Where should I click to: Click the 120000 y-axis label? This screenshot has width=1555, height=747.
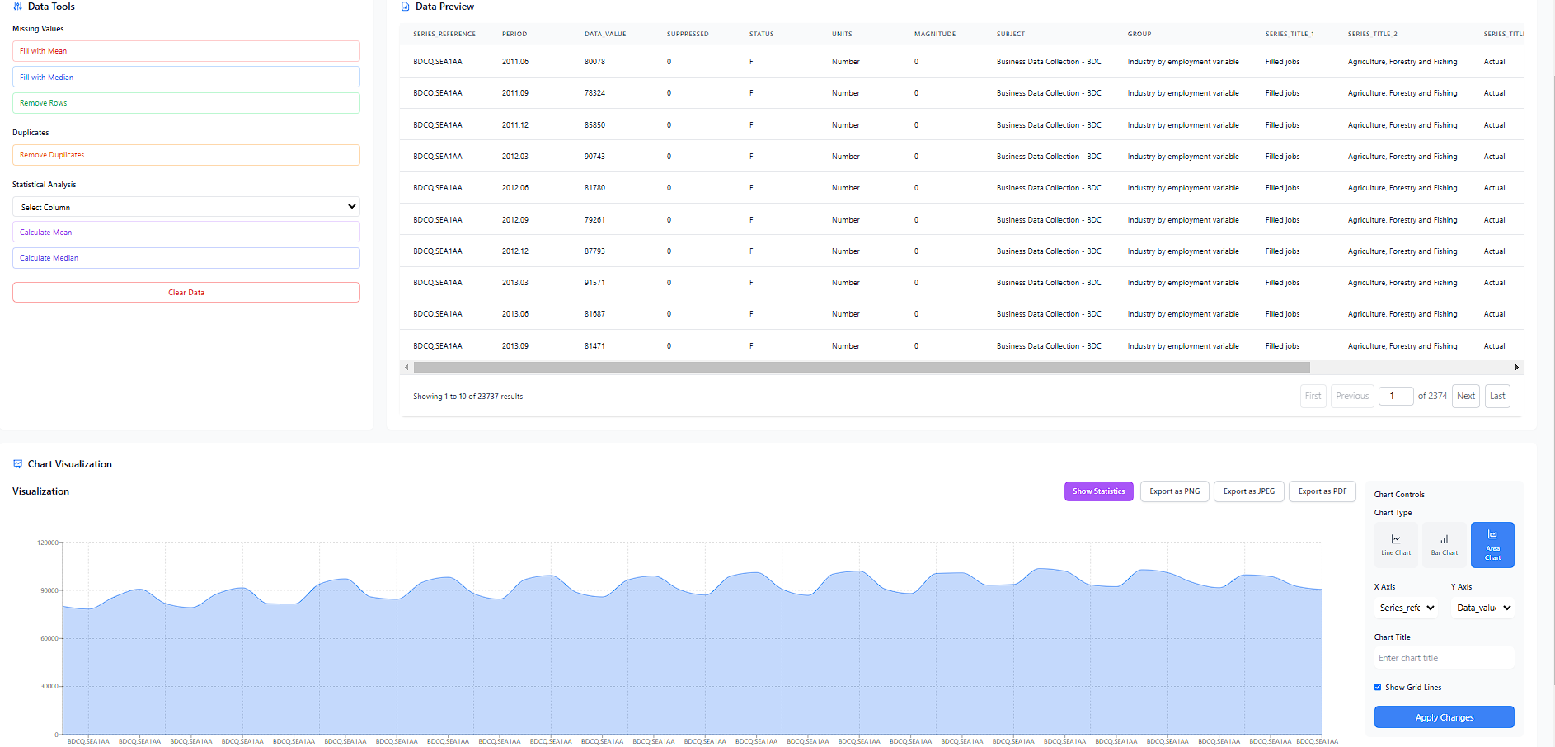click(48, 543)
